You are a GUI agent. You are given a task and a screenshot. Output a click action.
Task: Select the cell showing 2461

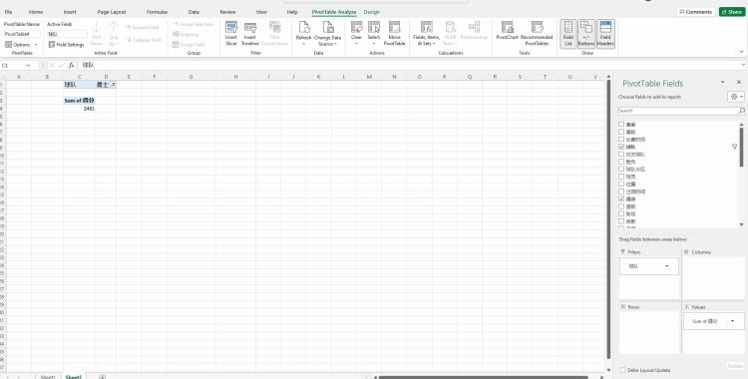[x=79, y=109]
